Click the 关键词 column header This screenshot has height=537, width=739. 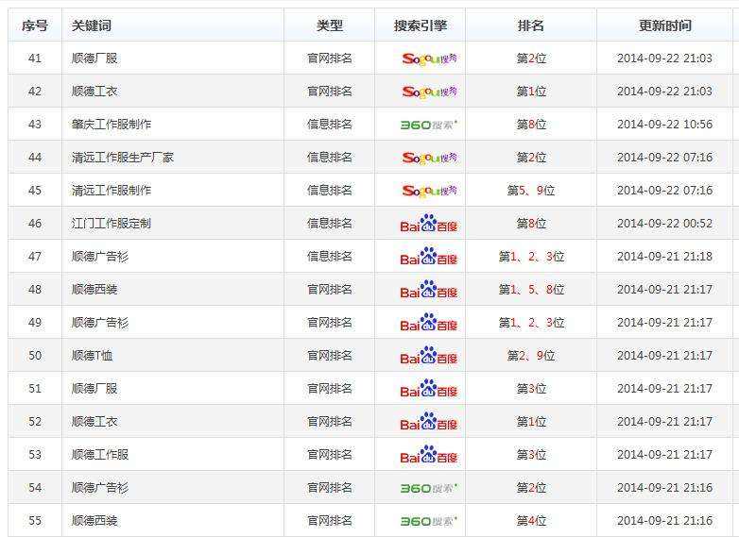tap(92, 25)
